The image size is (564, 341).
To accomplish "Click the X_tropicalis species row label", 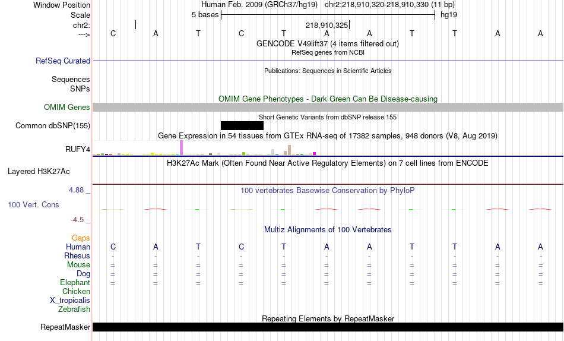I will (x=70, y=301).
